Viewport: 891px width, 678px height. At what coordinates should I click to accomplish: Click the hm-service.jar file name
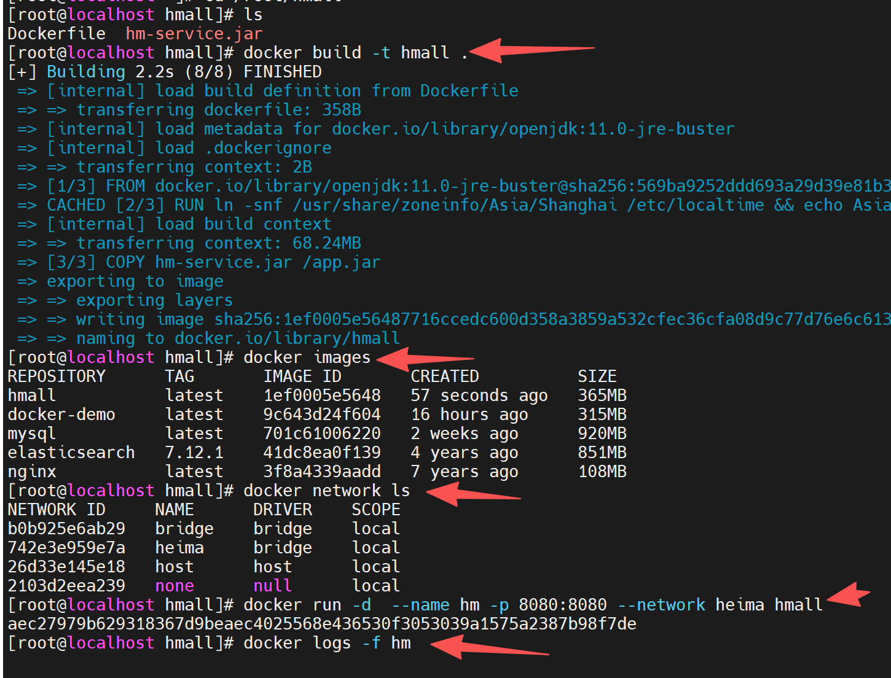[194, 34]
